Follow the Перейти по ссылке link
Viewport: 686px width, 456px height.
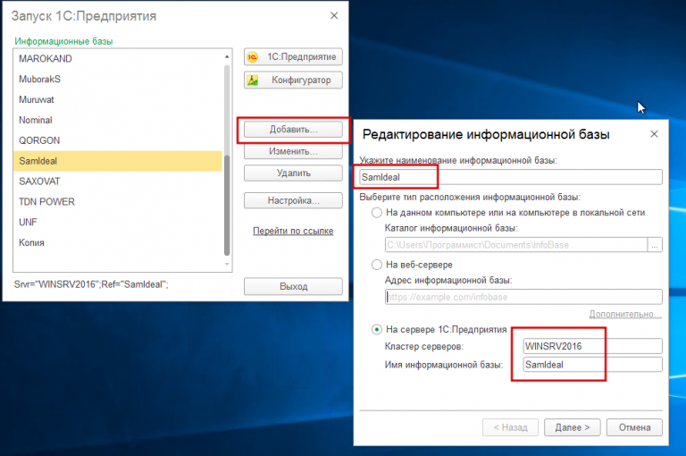(x=293, y=231)
